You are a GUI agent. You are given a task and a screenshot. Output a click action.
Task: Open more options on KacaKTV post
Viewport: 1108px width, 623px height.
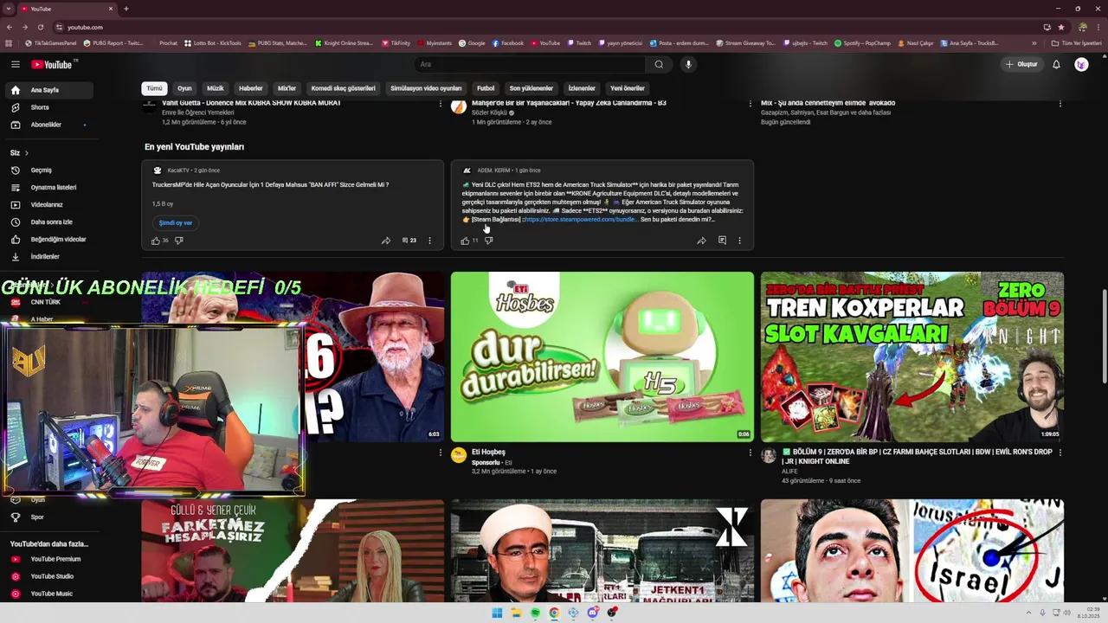click(x=429, y=241)
